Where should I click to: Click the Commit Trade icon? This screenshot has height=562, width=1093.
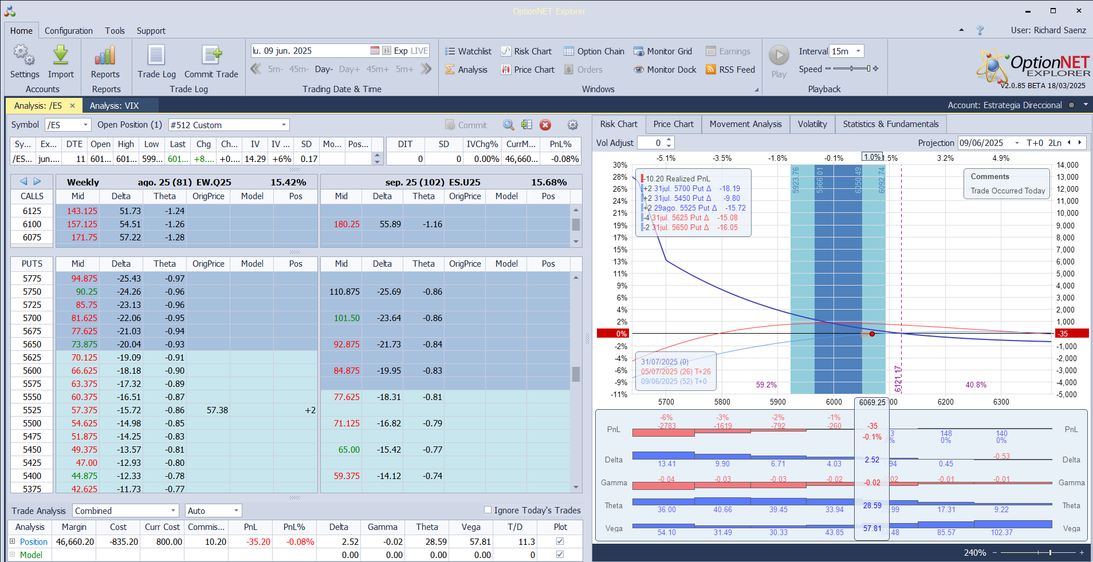tap(211, 56)
